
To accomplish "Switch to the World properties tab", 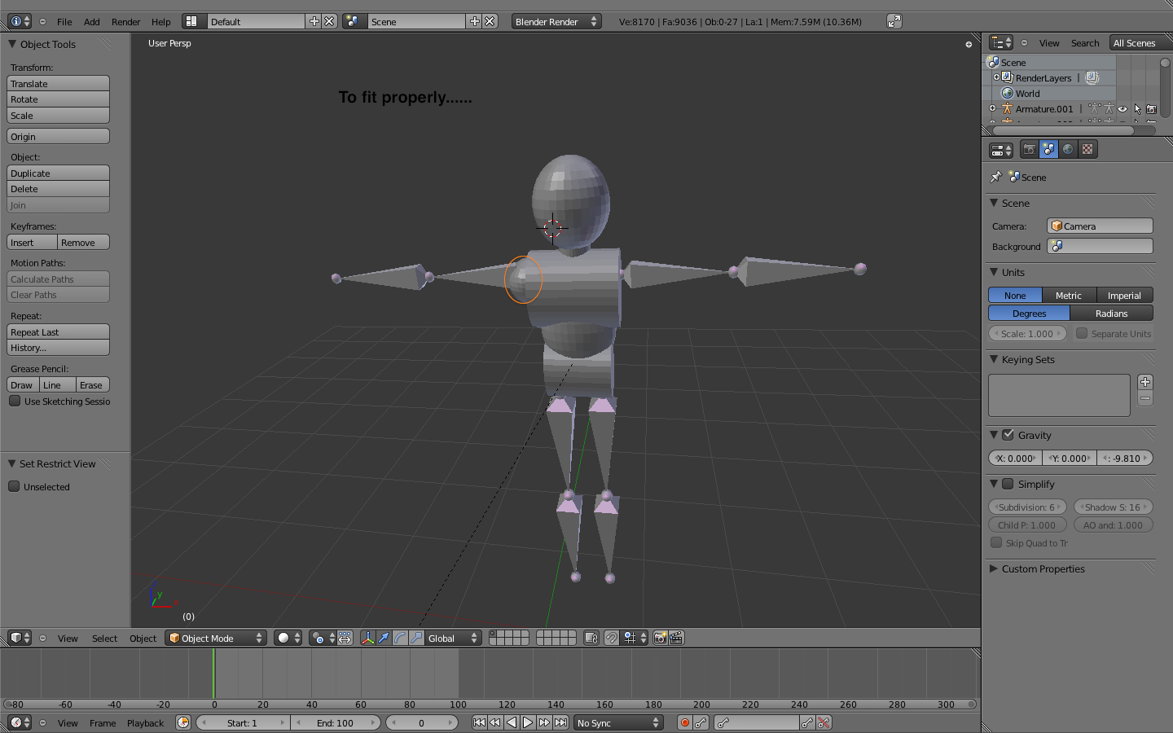I will (x=1067, y=149).
